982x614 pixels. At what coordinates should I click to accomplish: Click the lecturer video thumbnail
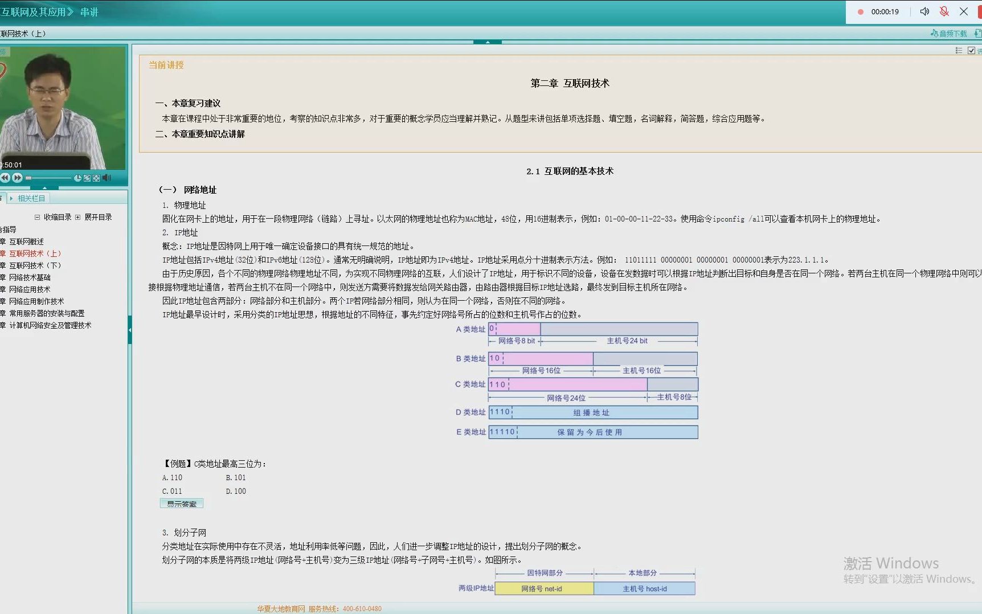63,108
